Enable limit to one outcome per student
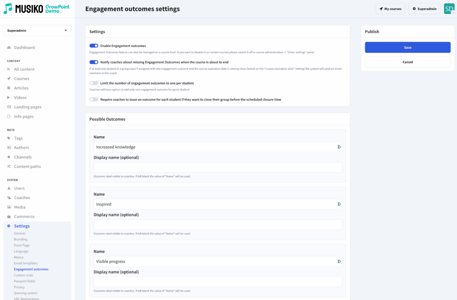 pos(94,83)
